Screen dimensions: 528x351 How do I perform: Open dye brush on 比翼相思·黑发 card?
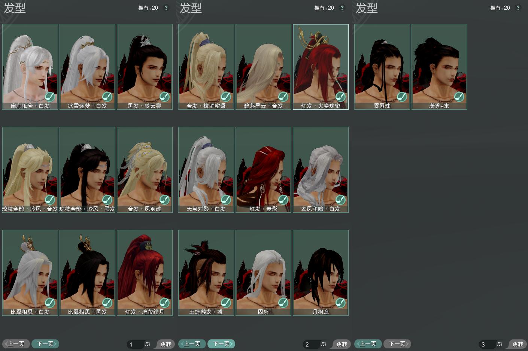pyautogui.click(x=107, y=303)
